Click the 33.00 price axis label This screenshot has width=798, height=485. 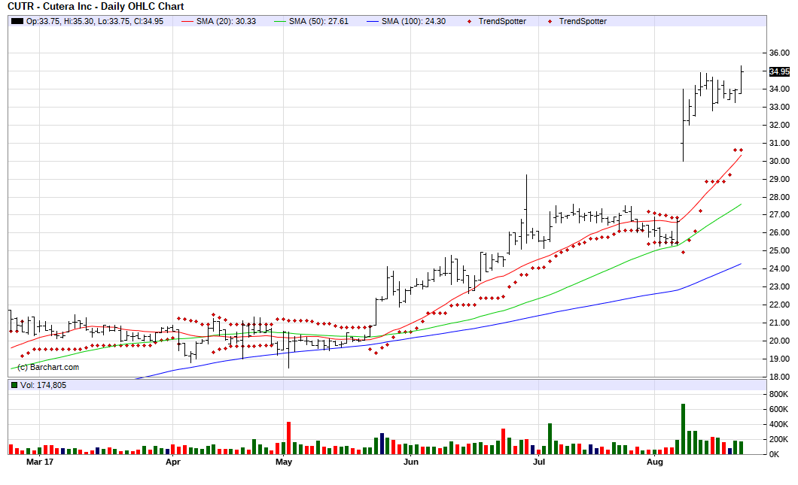[x=779, y=108]
